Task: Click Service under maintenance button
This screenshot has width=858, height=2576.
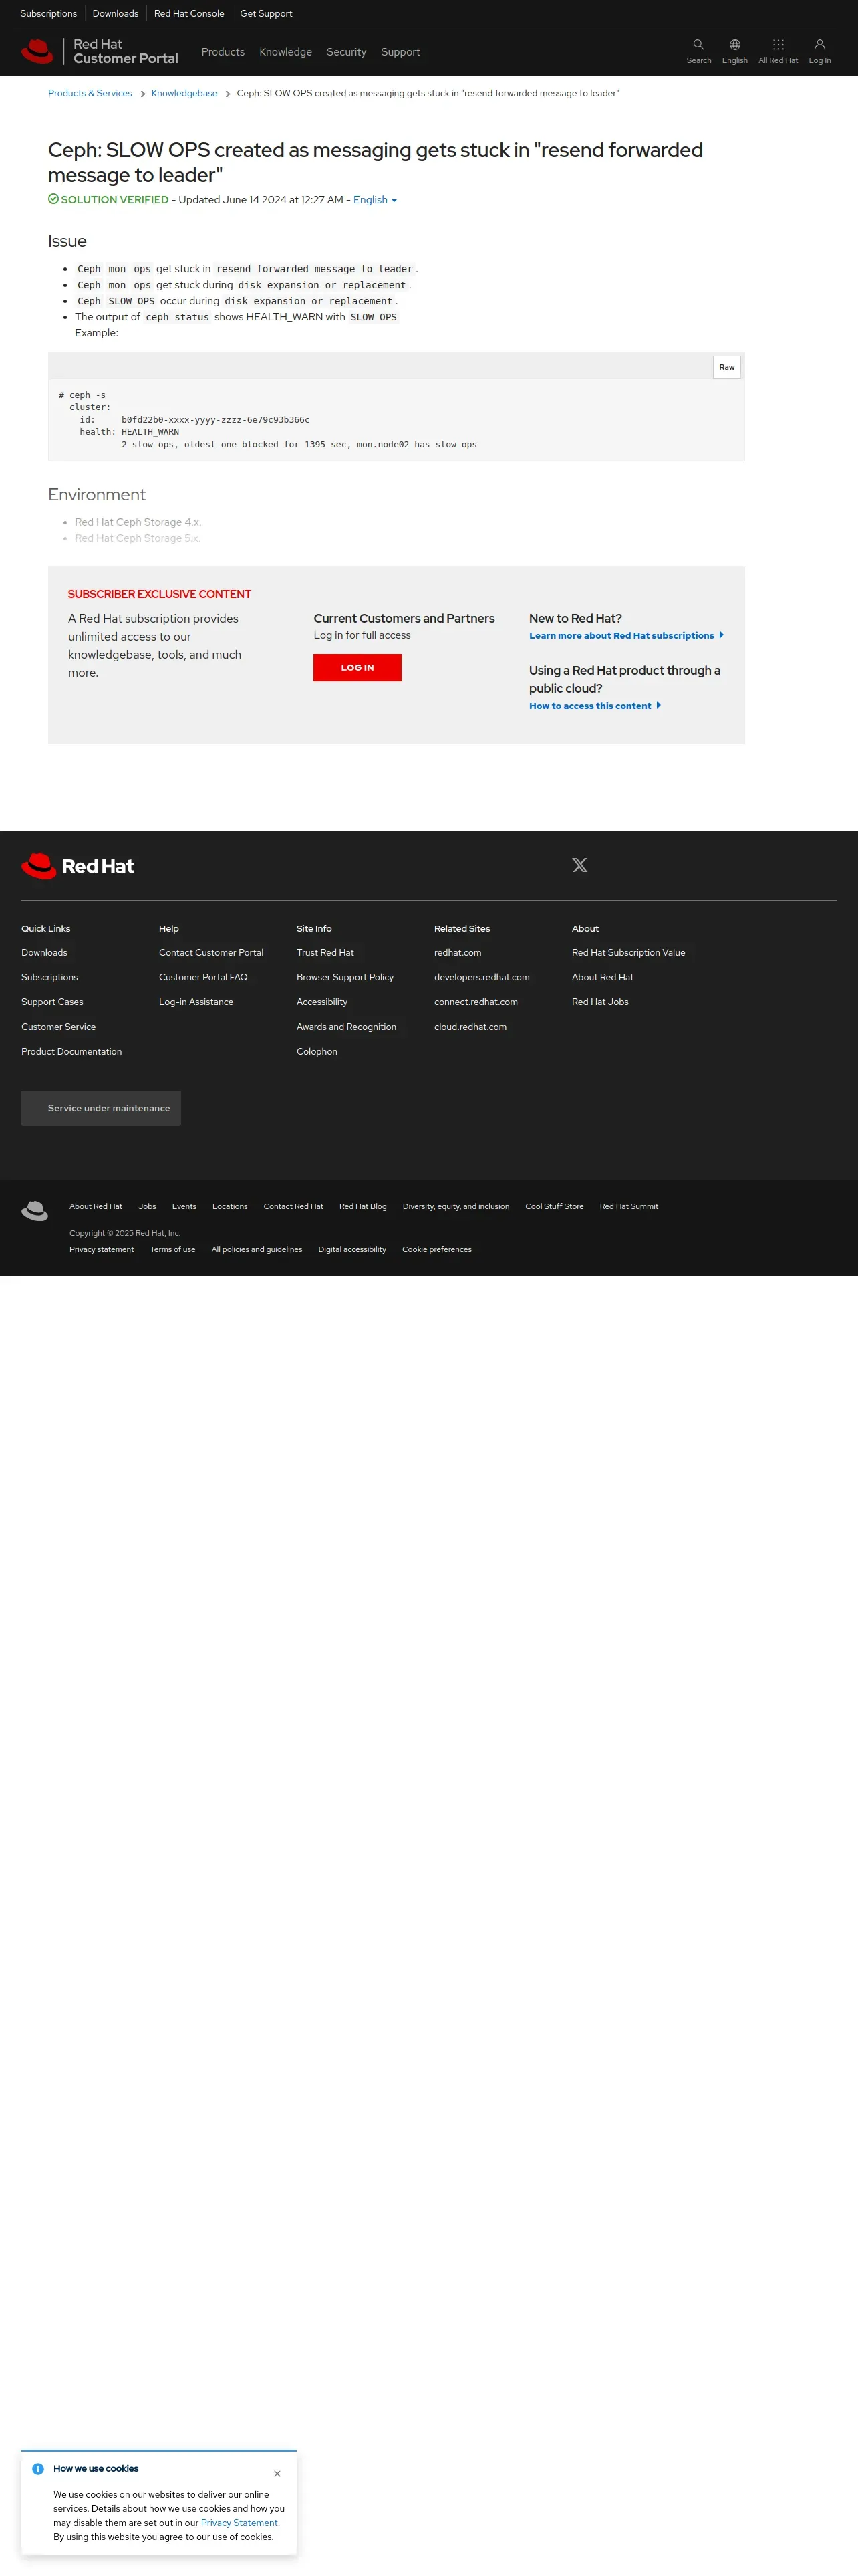Action: [x=101, y=1108]
